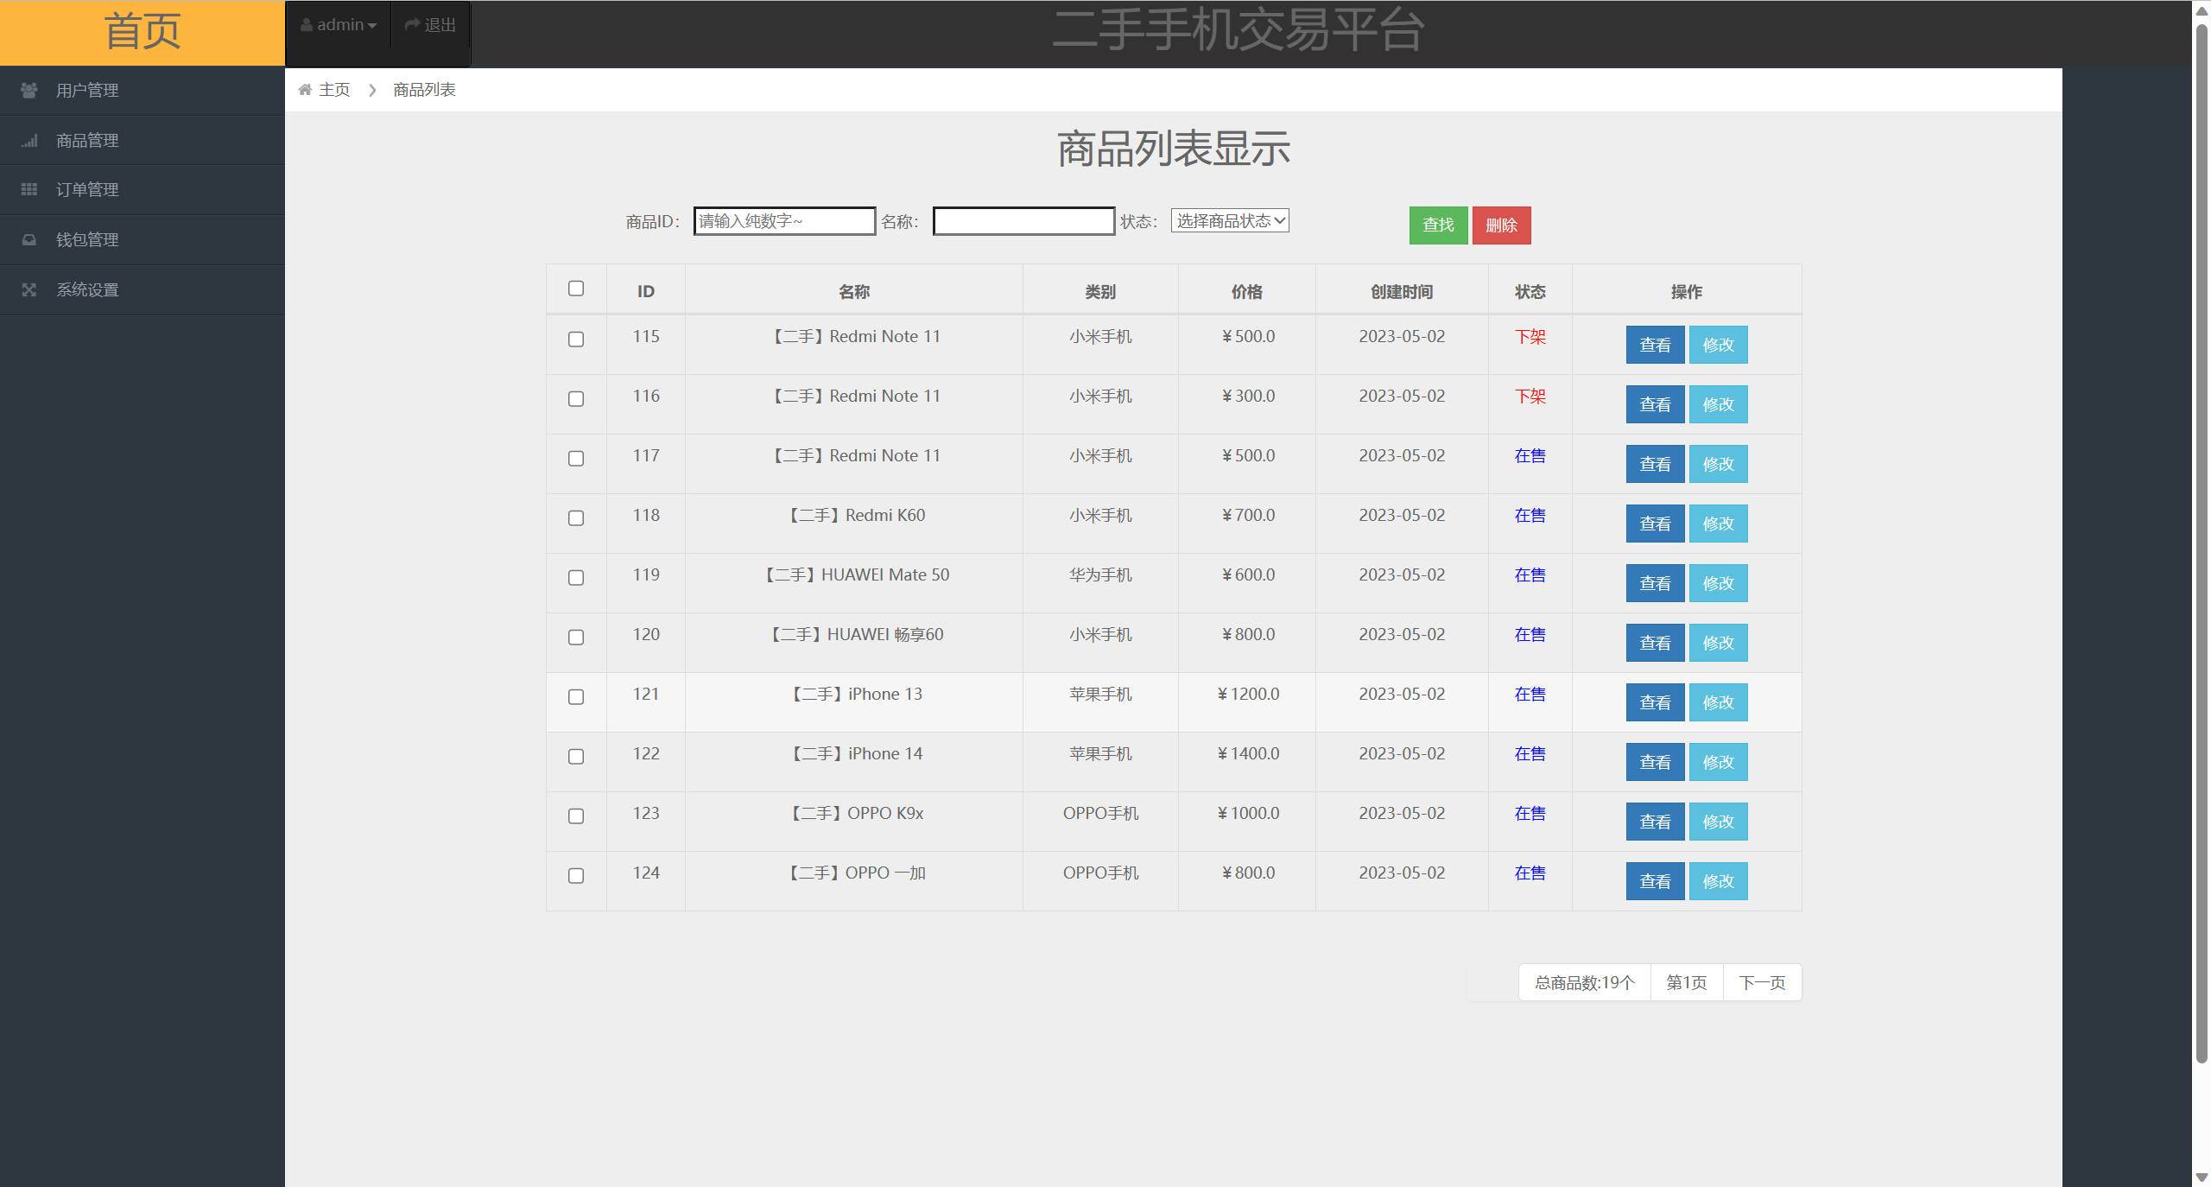Open the 系统设置 sidebar section
The image size is (2211, 1187).
click(86, 289)
